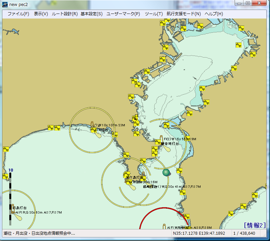Click the tide marker beside the scale bar
Image resolution: width=270 pixels, height=241 pixels.
[x=6, y=176]
